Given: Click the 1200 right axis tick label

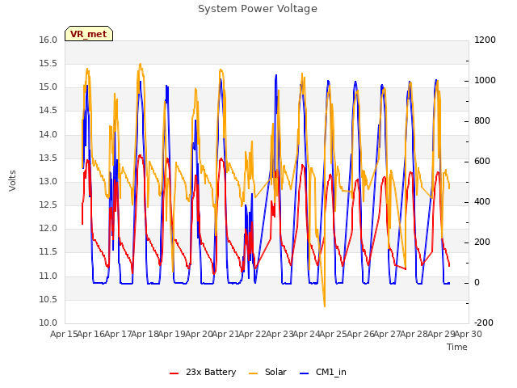Looking at the screenshot, I should [485, 40].
